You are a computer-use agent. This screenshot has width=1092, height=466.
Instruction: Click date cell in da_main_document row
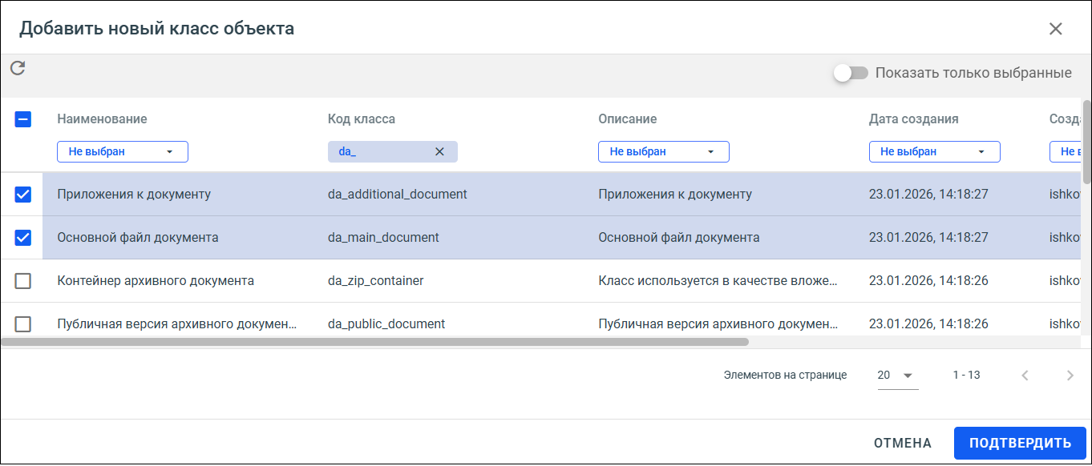click(x=928, y=238)
